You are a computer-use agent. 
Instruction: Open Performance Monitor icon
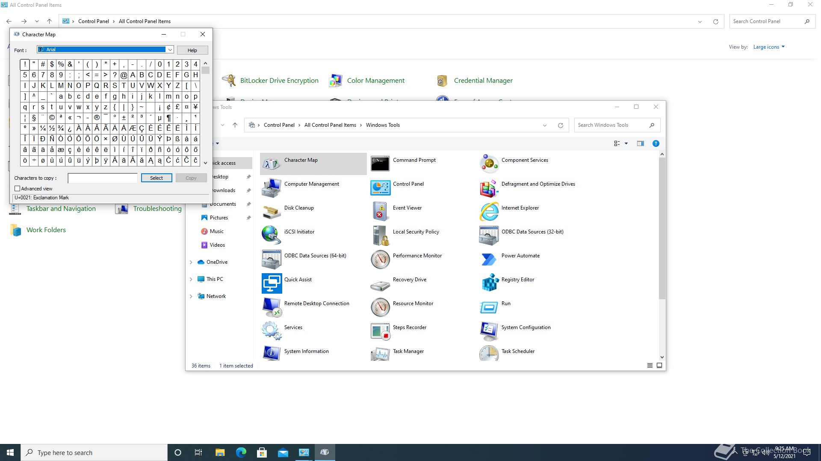coord(380,259)
